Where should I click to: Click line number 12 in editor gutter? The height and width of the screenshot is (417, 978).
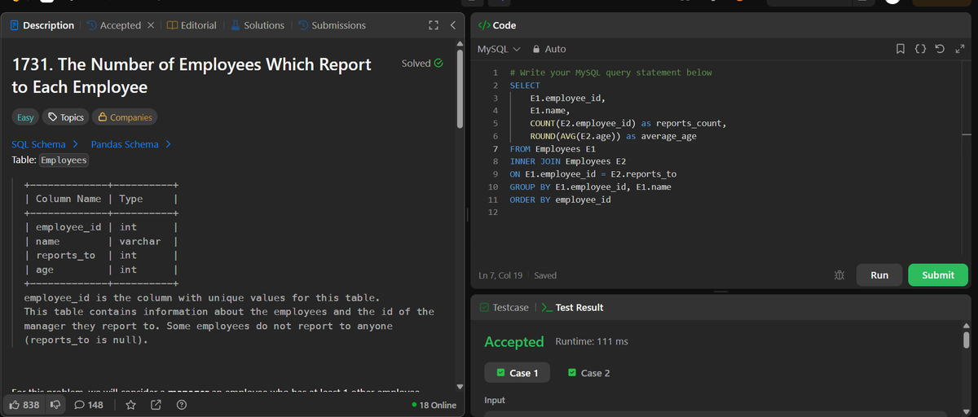[x=492, y=213]
